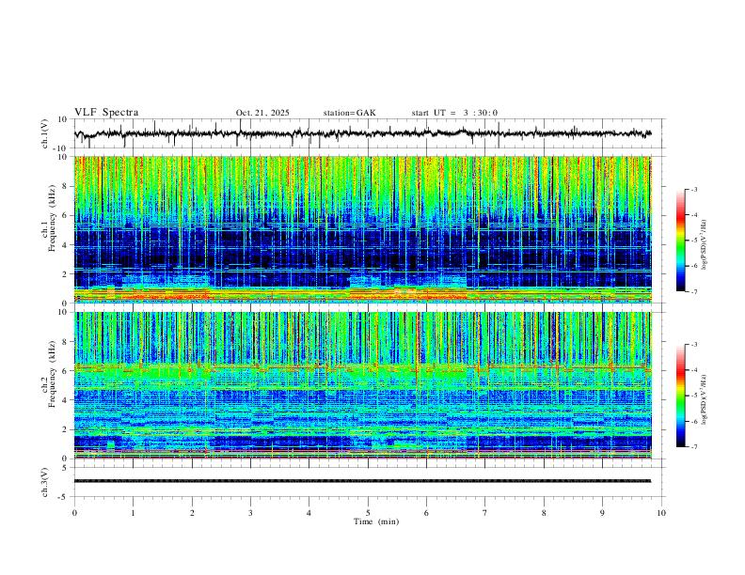This screenshot has height=575, width=745.
Task: Click inside the ch.2 spectrogram panel
Action: coord(363,385)
